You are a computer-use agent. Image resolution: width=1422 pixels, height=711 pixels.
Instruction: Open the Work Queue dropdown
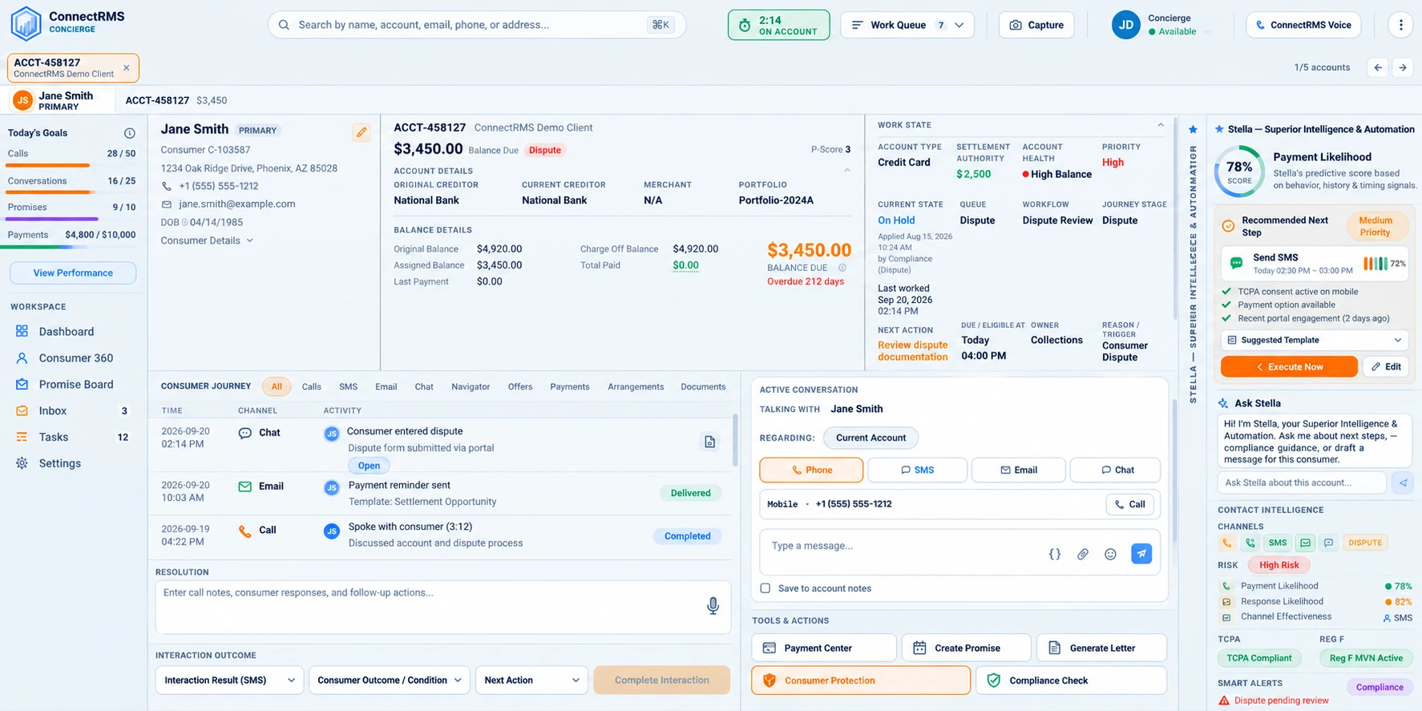[x=907, y=25]
